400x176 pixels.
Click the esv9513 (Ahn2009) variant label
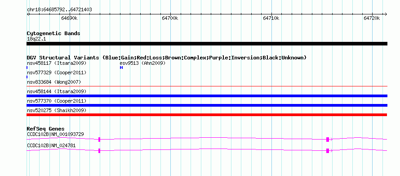point(142,63)
